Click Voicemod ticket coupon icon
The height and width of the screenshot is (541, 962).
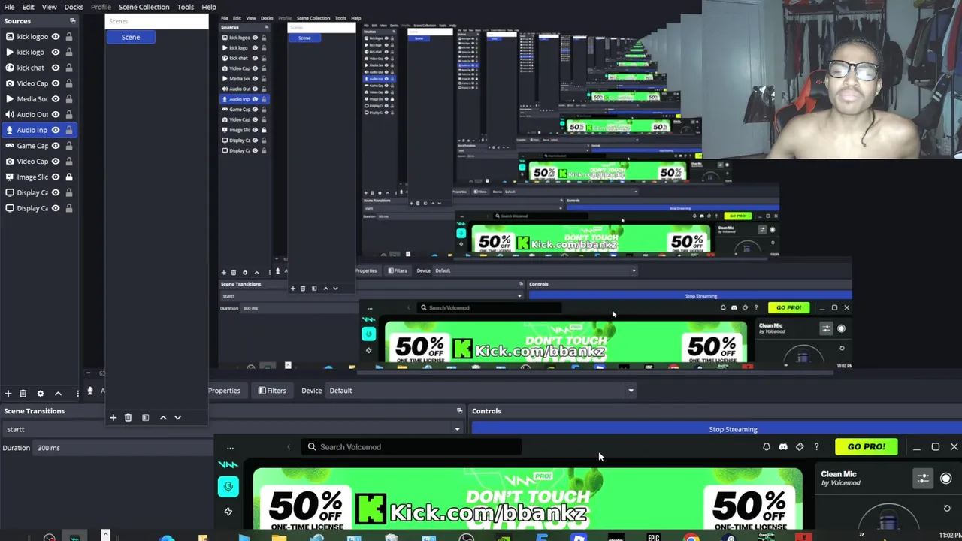800,447
